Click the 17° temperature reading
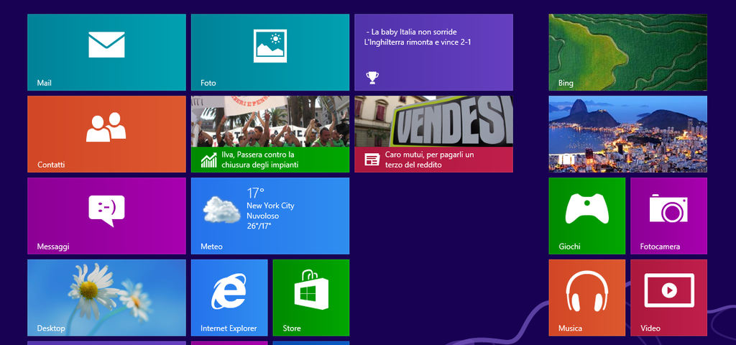 [x=256, y=193]
